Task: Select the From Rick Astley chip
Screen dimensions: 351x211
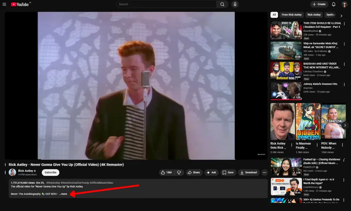Action: [292, 15]
